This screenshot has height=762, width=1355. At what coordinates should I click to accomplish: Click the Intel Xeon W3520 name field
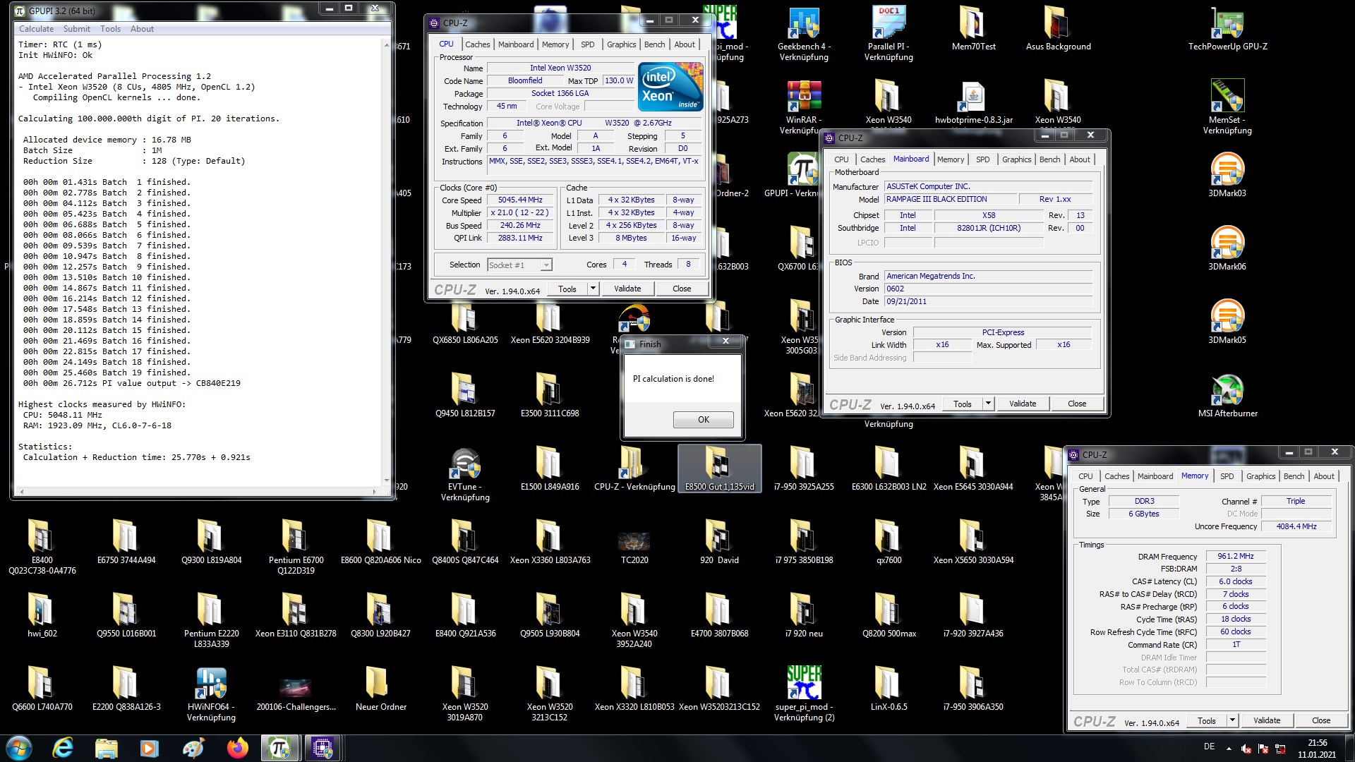pyautogui.click(x=560, y=68)
